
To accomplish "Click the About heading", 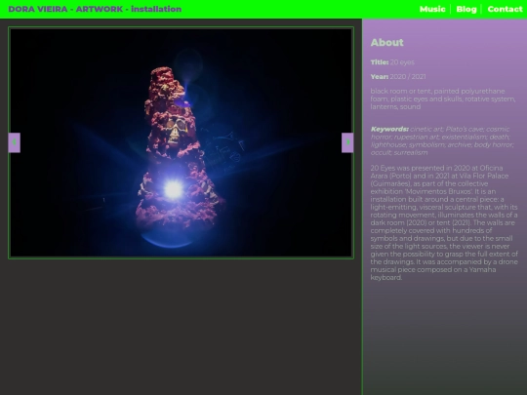I will coord(387,43).
